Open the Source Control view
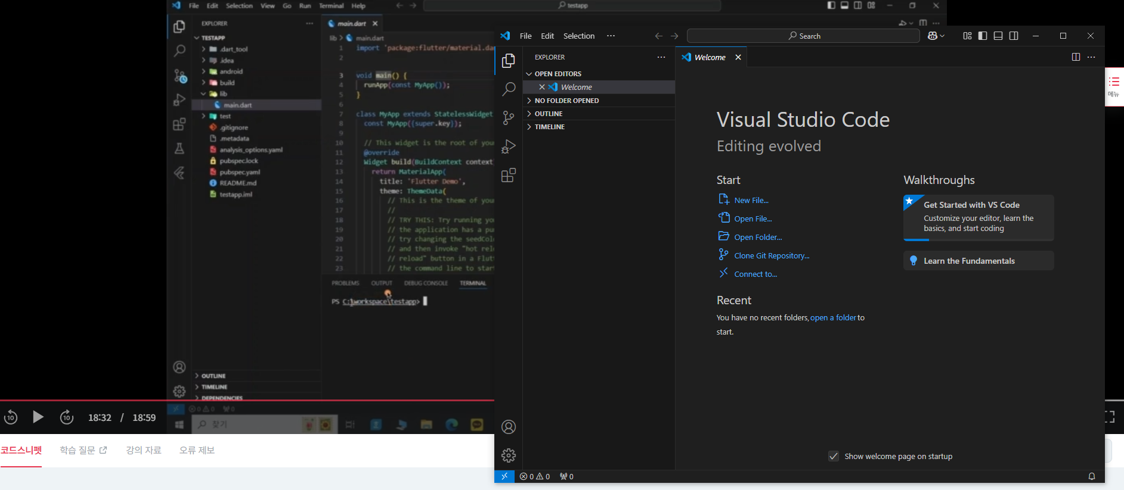This screenshot has height=490, width=1124. (x=509, y=118)
